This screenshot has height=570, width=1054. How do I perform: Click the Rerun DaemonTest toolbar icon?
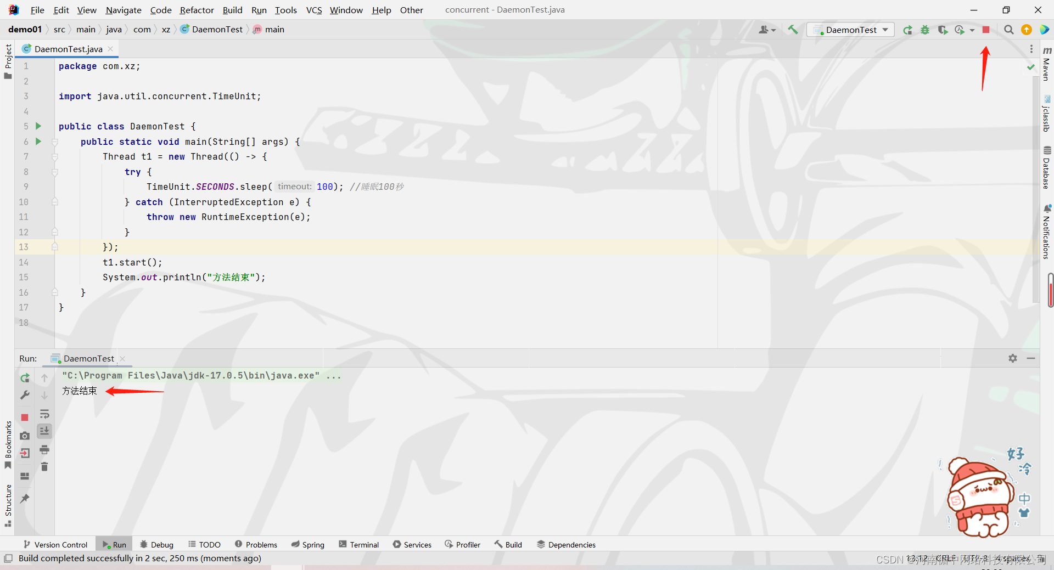coord(908,30)
